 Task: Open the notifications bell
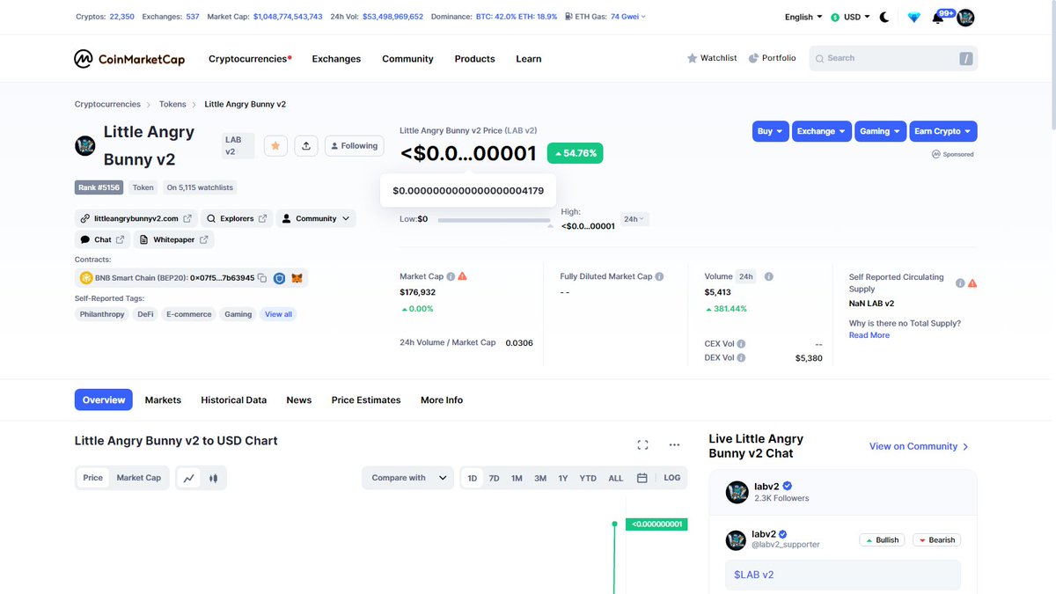[938, 18]
